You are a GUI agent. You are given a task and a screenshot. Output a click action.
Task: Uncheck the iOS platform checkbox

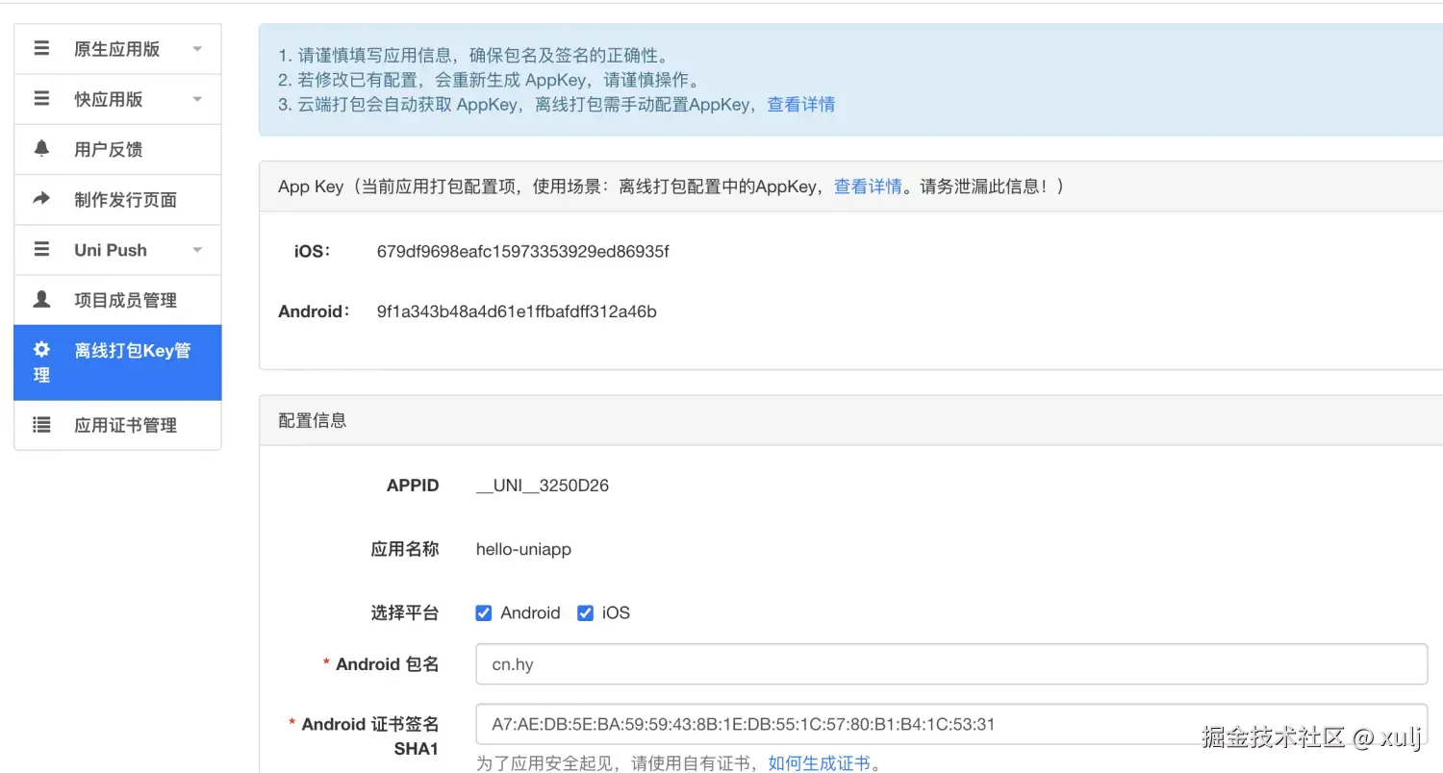point(585,612)
